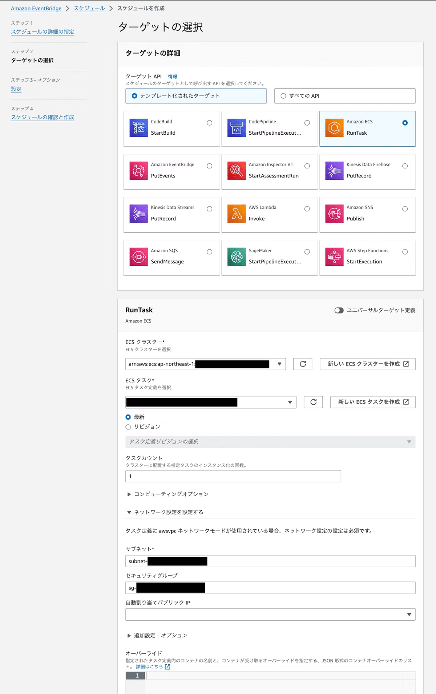Select Kinesis Data Firehose PutRecord radio
This screenshot has width=436, height=694.
405,166
